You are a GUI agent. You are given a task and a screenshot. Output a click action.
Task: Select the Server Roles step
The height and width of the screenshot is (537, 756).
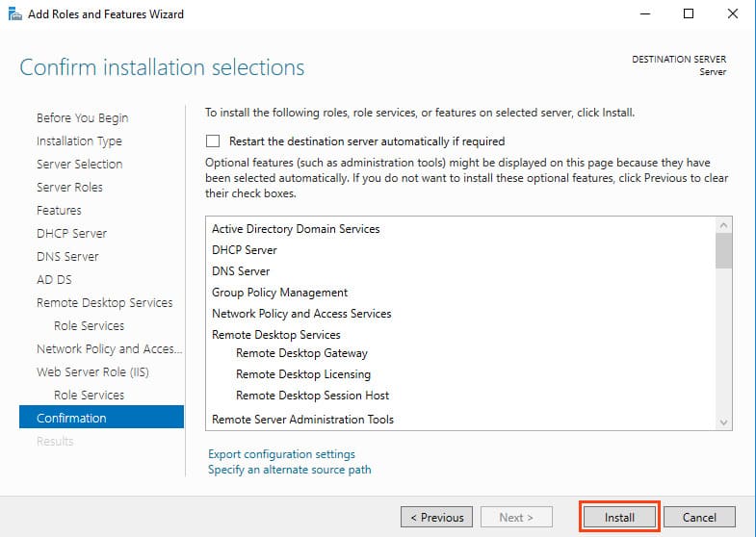coord(69,187)
